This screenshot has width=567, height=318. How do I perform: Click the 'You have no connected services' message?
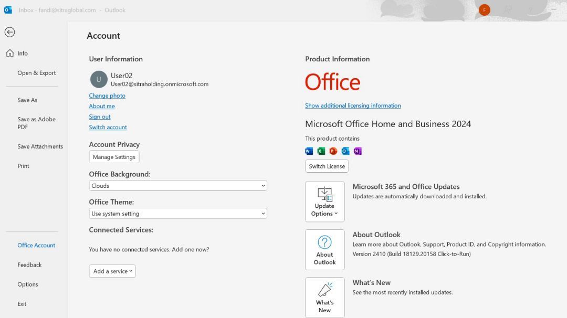tap(149, 249)
